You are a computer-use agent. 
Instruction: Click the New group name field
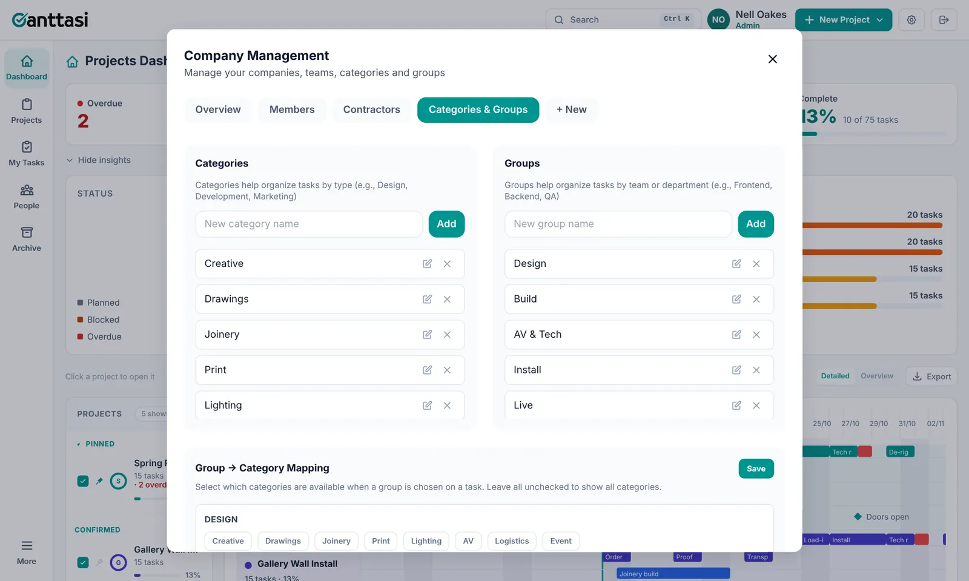[618, 224]
